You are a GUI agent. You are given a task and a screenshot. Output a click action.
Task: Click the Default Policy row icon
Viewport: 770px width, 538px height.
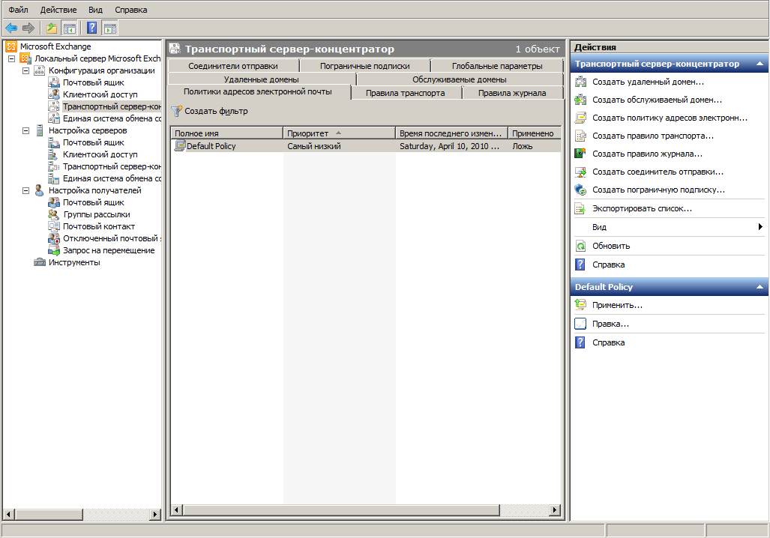point(180,146)
